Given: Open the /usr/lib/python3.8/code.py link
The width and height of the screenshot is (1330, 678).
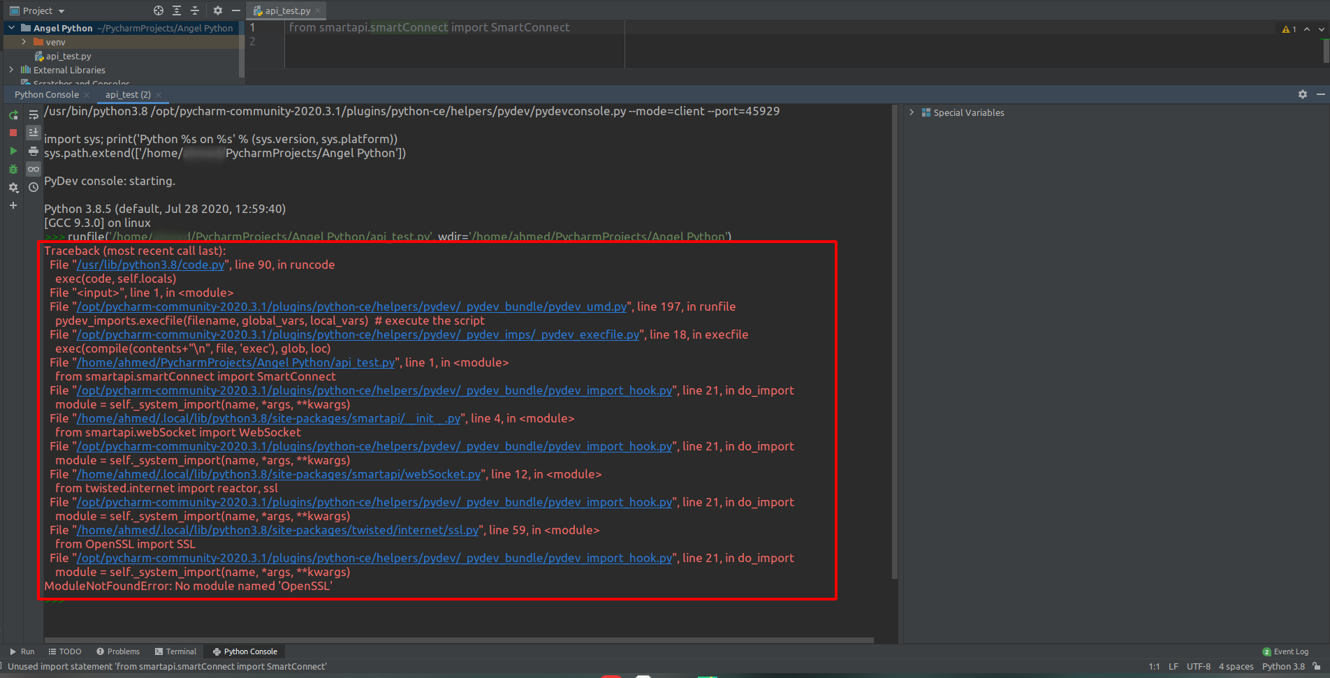Looking at the screenshot, I should (150, 265).
